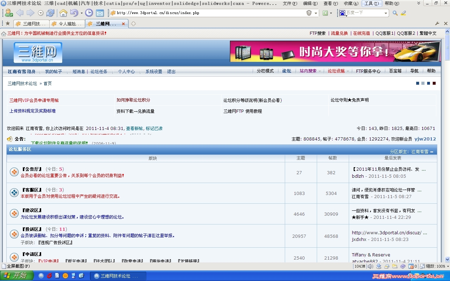Click the site home icon before 三维网
This screenshot has height=281, width=450.
(4, 33)
